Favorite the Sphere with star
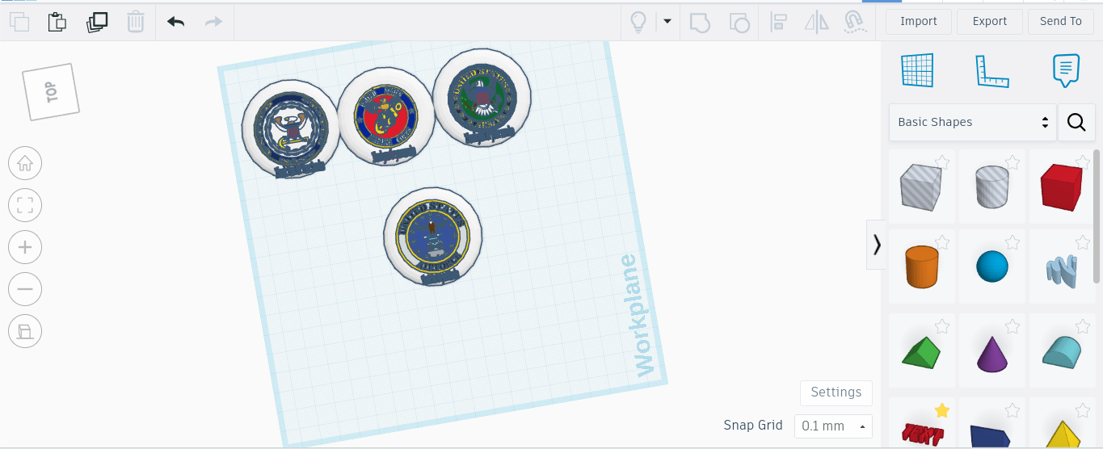The width and height of the screenshot is (1103, 449). coord(1012,242)
